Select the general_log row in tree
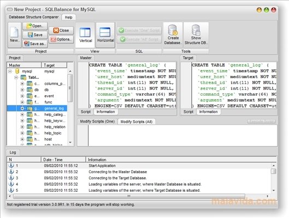The width and height of the screenshot is (289, 218). pos(37,108)
